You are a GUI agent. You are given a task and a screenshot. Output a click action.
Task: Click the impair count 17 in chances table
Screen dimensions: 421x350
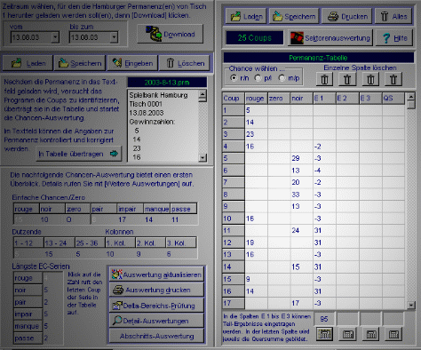tap(123, 219)
